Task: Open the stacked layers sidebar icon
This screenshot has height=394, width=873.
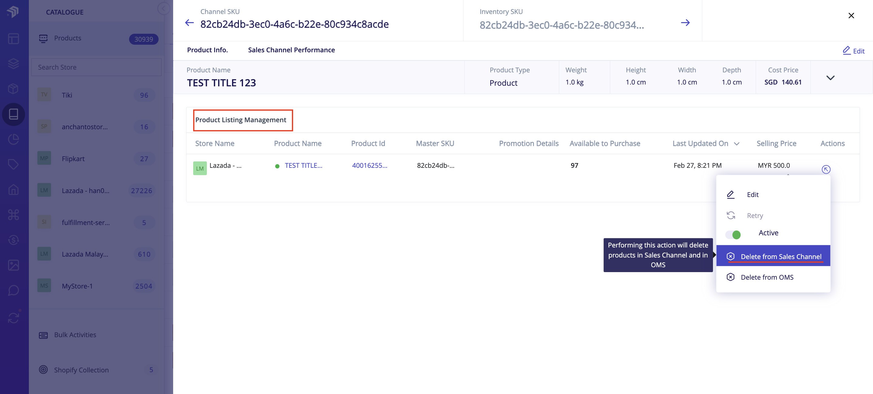Action: point(13,64)
